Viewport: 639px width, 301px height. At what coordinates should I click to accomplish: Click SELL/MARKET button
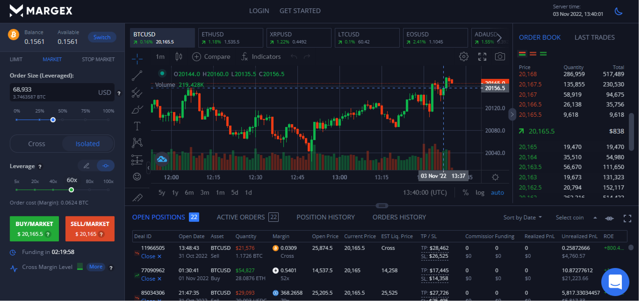tap(90, 228)
